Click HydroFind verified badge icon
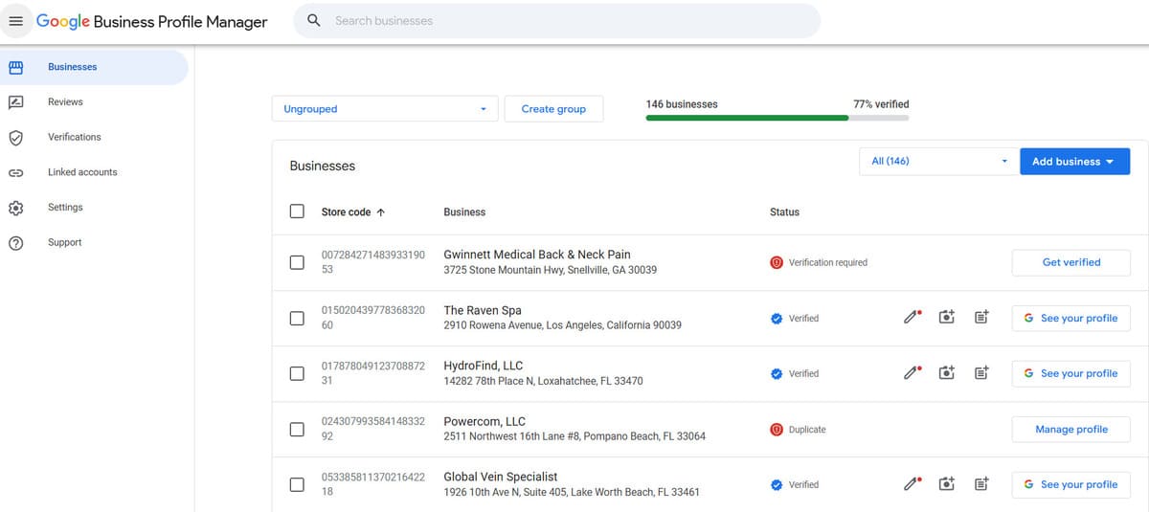 click(x=777, y=374)
